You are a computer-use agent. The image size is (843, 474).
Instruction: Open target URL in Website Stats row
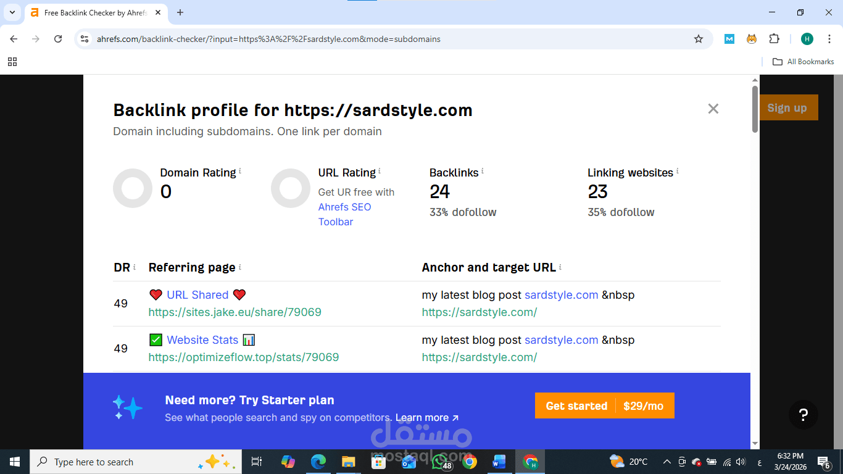[480, 357]
